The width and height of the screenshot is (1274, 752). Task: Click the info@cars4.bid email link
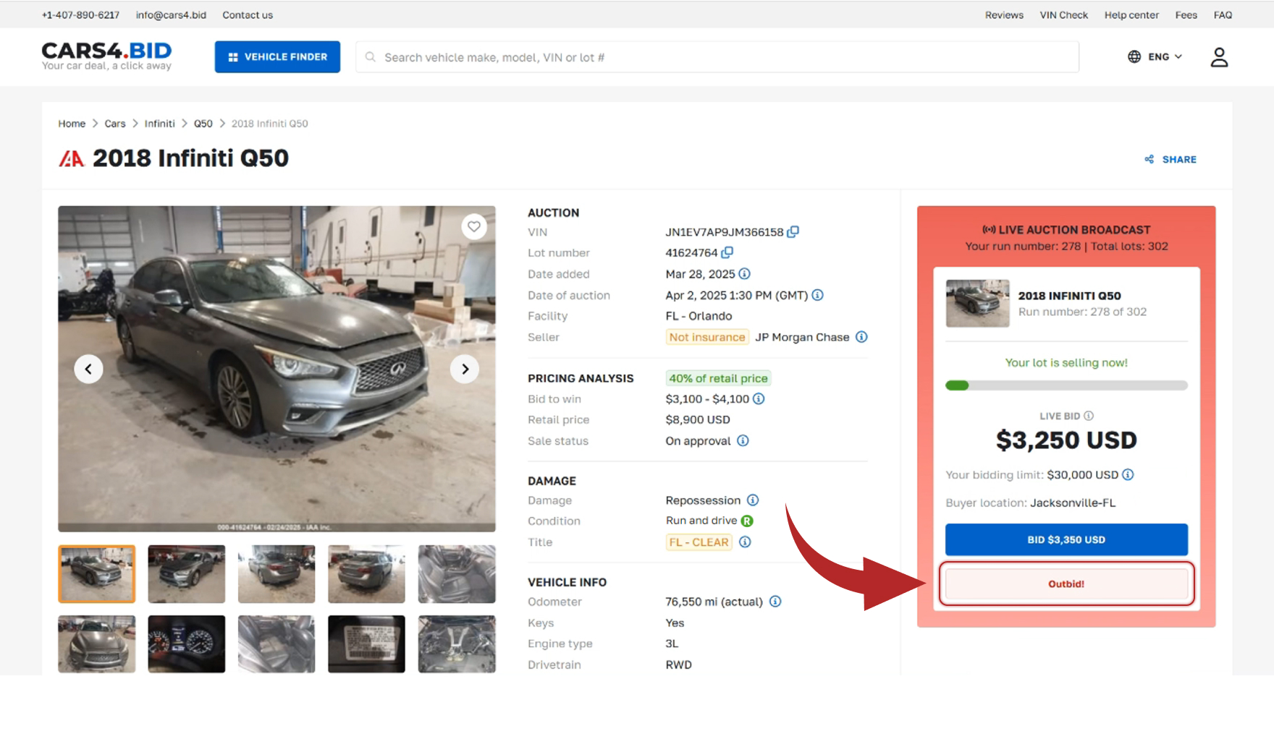point(171,14)
